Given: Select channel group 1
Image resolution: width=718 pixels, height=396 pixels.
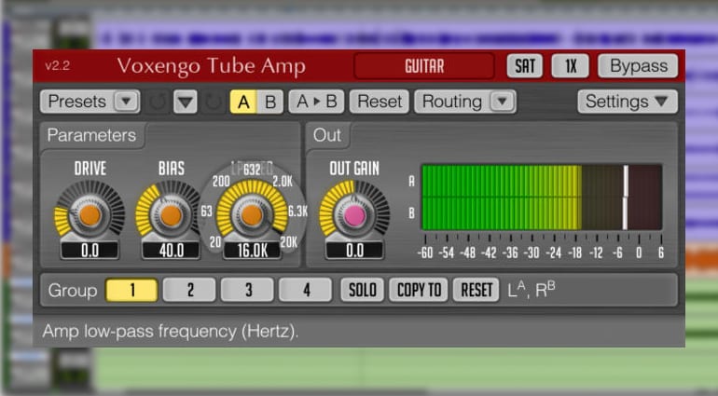Looking at the screenshot, I should click(131, 290).
